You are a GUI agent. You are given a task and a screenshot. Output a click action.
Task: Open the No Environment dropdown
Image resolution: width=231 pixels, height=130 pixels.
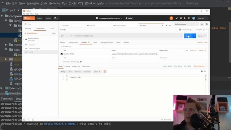pos(186,24)
